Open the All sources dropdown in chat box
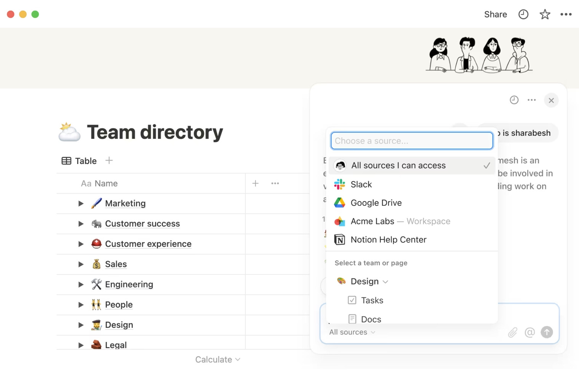 click(x=352, y=332)
